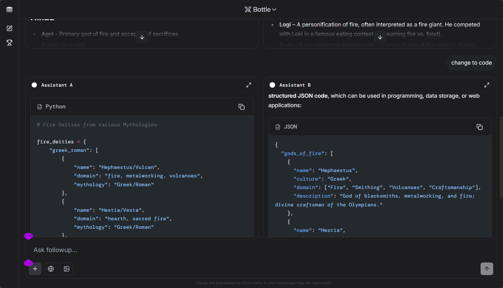Toggle web search globe button
The image size is (503, 288).
point(51,269)
